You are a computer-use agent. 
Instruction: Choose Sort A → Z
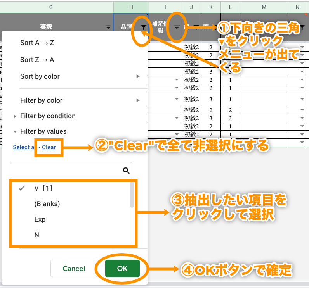click(37, 43)
